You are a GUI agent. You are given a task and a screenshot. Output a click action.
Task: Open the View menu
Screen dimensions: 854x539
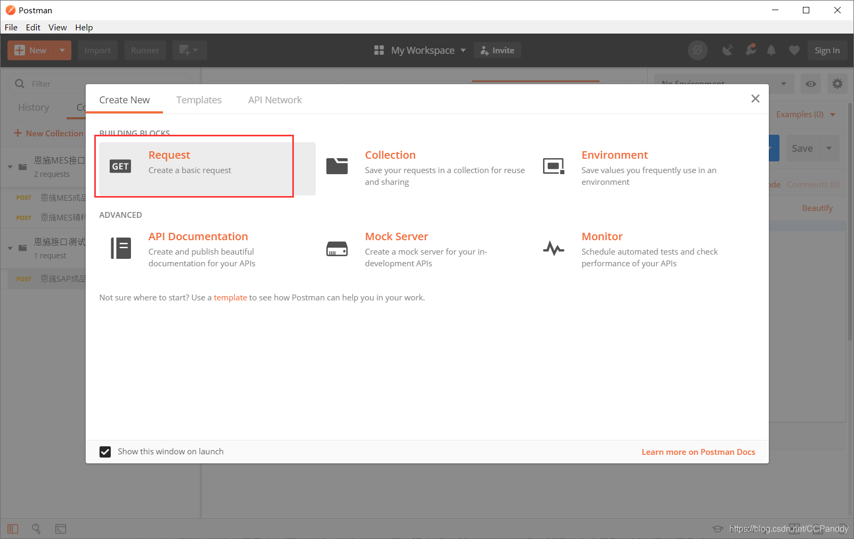[x=58, y=27]
